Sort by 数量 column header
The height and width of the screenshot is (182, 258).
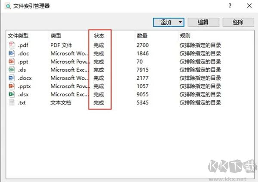pos(142,36)
